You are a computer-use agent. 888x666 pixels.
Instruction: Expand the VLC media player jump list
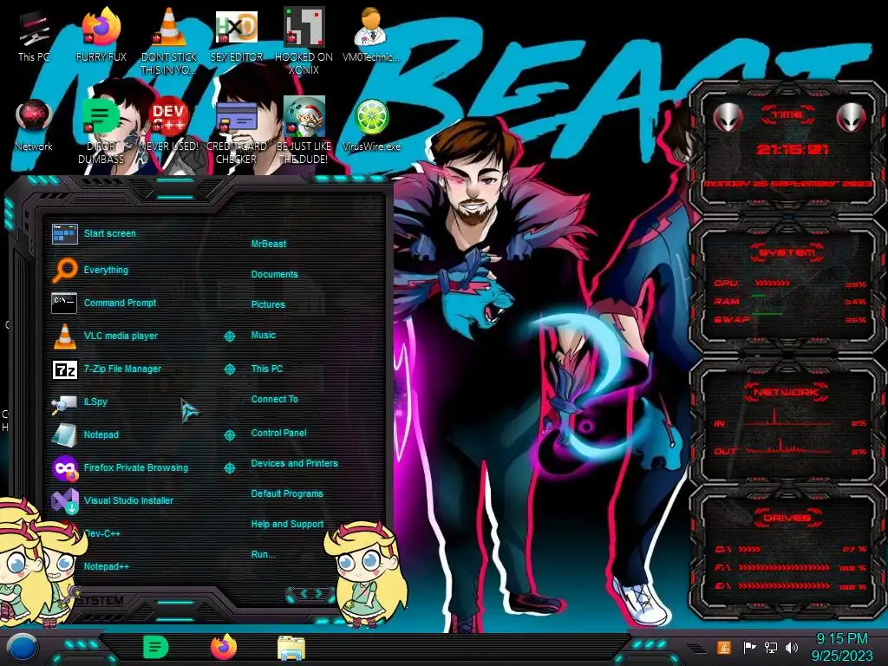coord(229,336)
